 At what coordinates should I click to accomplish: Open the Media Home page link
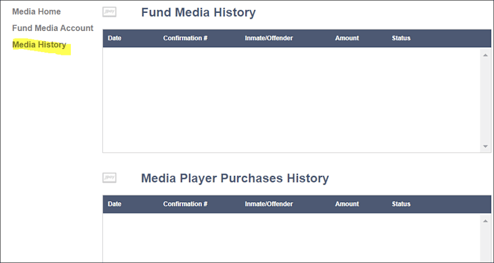[x=36, y=12]
